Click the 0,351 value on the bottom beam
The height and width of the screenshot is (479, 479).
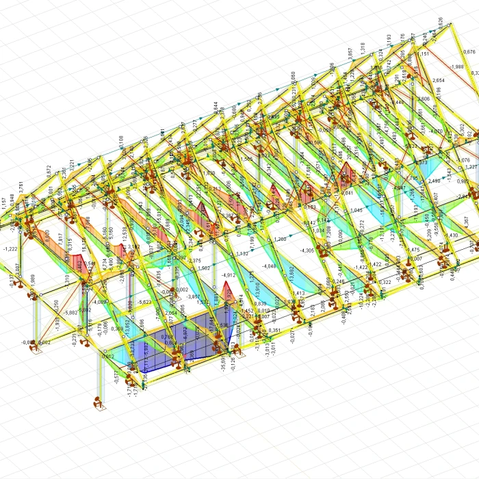point(274,331)
